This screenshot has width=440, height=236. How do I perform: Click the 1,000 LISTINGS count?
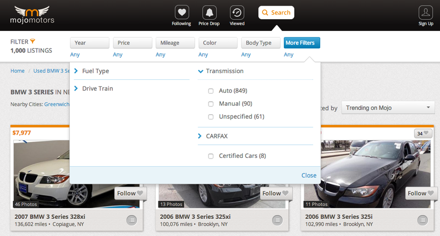(x=31, y=51)
